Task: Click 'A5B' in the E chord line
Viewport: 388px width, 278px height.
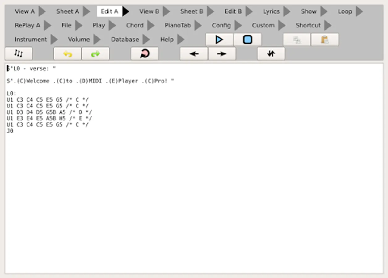Action: (x=51, y=118)
